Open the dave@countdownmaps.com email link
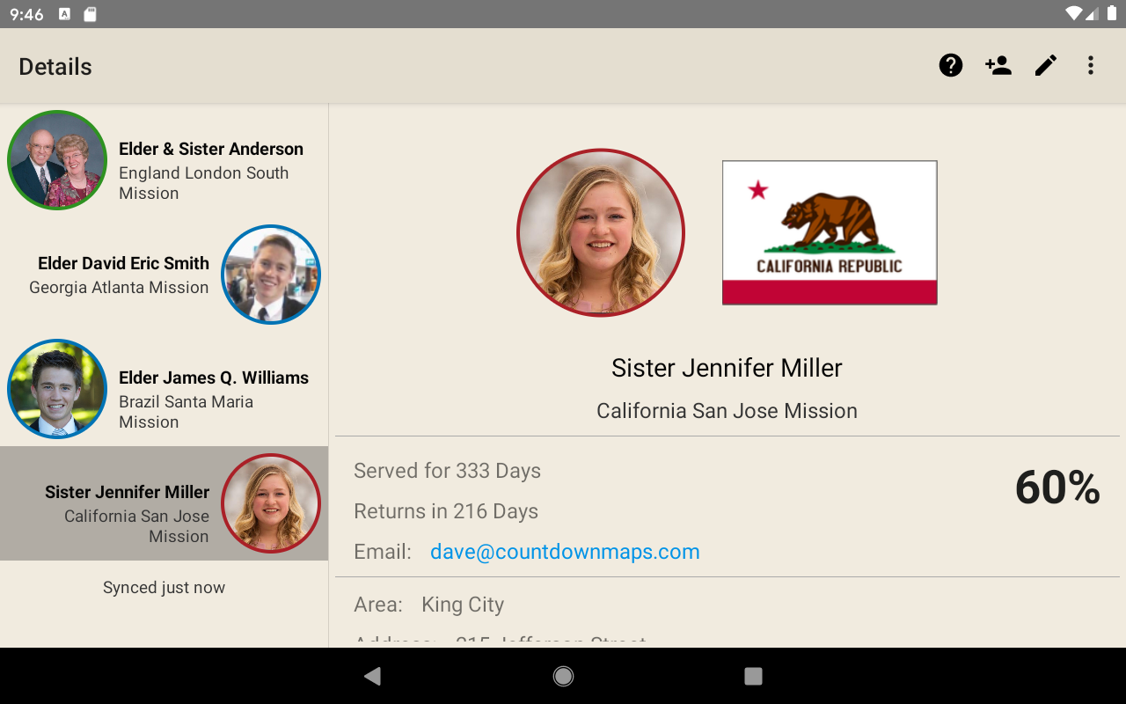The width and height of the screenshot is (1126, 704). [565, 552]
